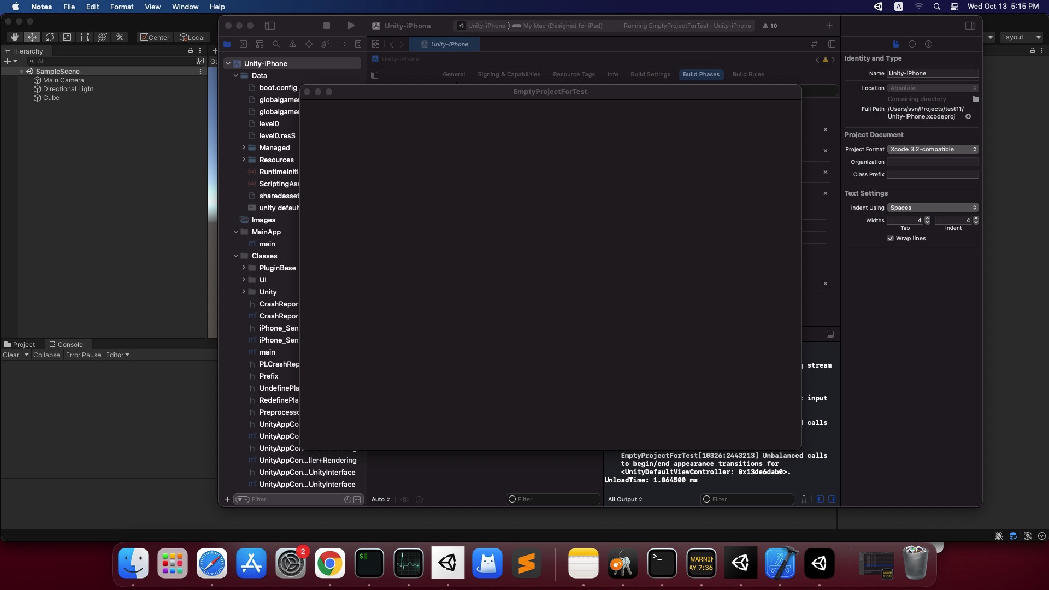Open the Project Format dropdown
Viewport: 1049px width, 590px height.
tap(933, 149)
